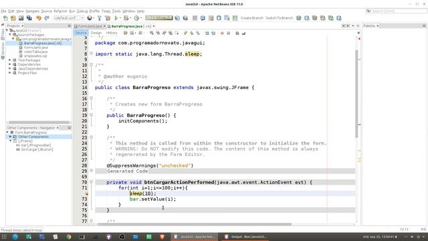428x241 pixels.
Task: Switch to the Formulario.java tab
Action: click(90, 26)
